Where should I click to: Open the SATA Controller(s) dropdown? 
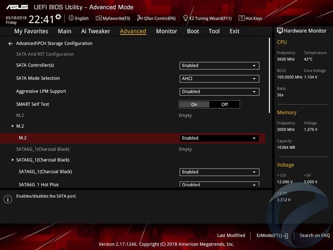[219, 66]
